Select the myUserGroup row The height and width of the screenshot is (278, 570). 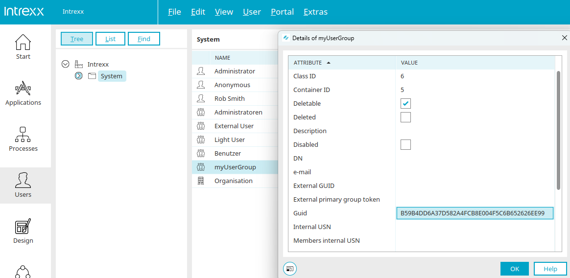(x=235, y=167)
